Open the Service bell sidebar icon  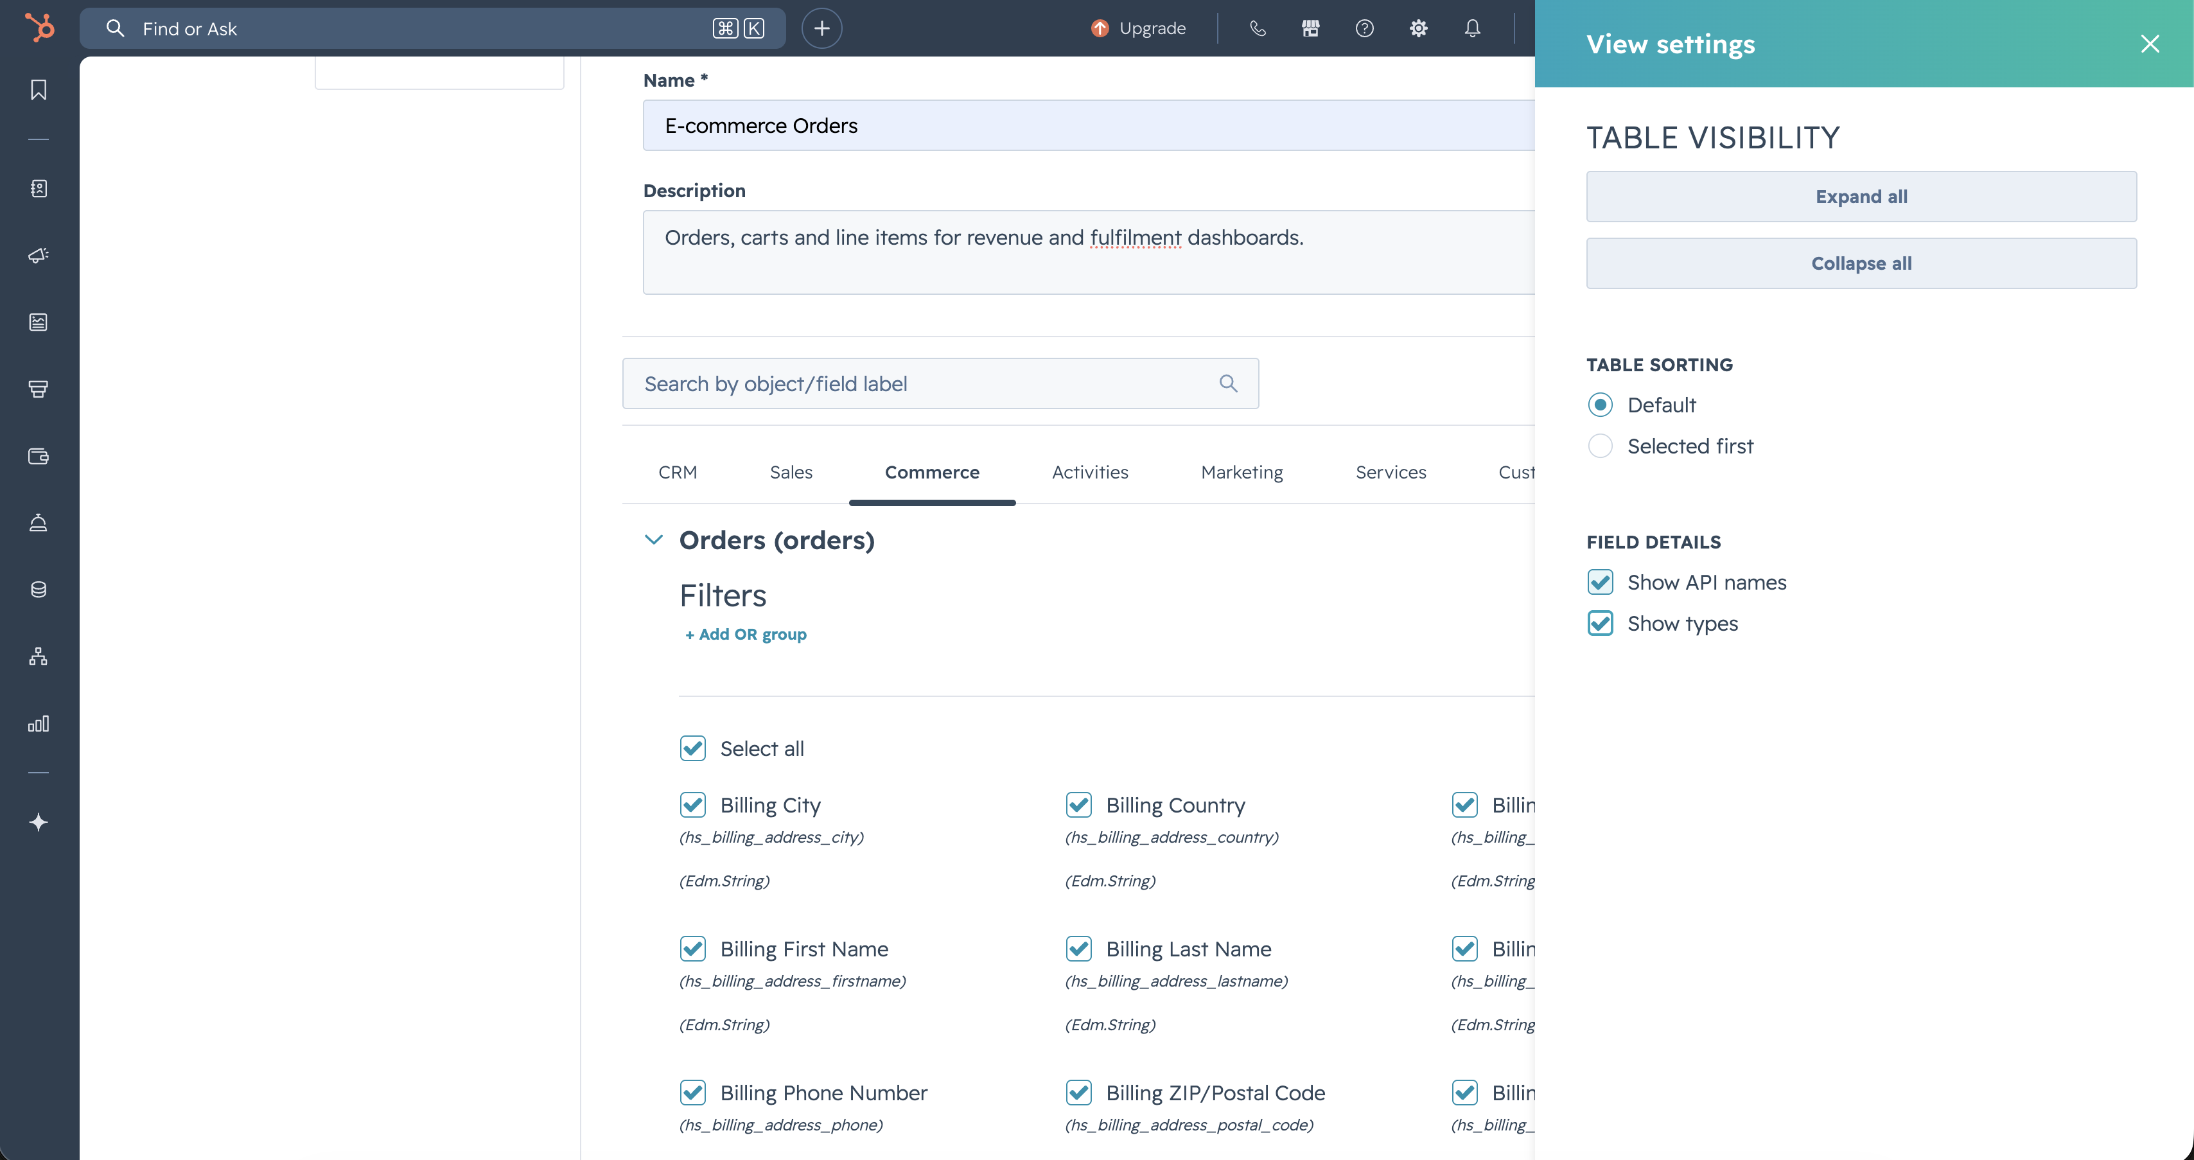point(39,522)
